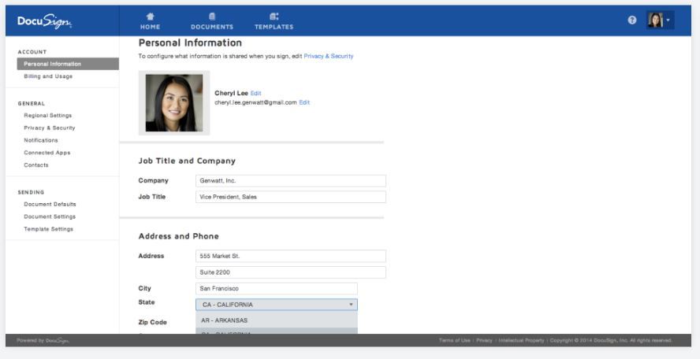The height and width of the screenshot is (359, 700).
Task: Click the DocuSign logo
Action: (x=44, y=21)
